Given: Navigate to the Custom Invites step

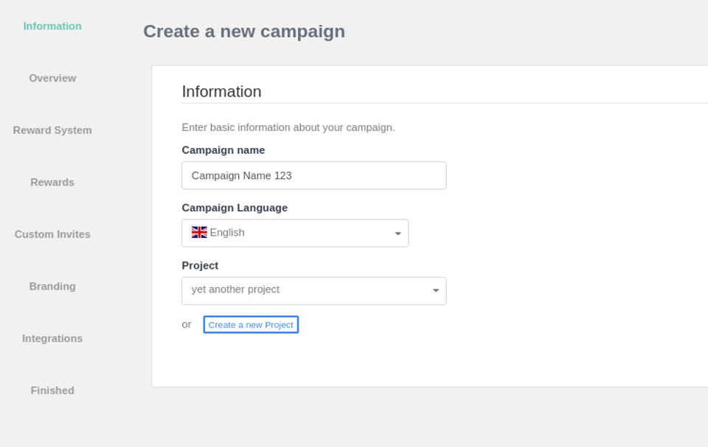Looking at the screenshot, I should click(x=52, y=234).
